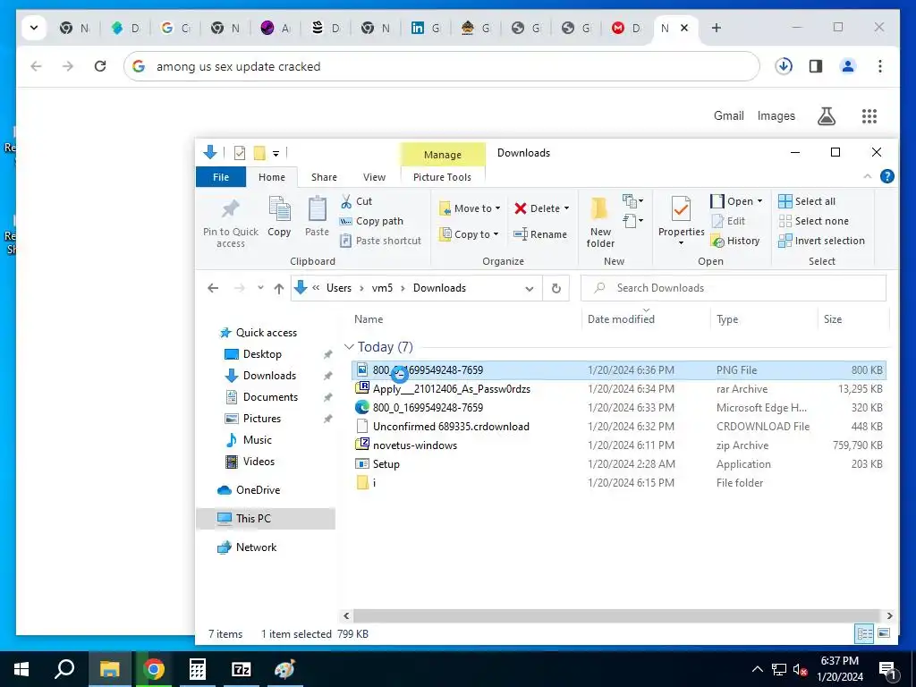The image size is (916, 687).
Task: Open new Chrome tab with plus button
Action: [717, 28]
